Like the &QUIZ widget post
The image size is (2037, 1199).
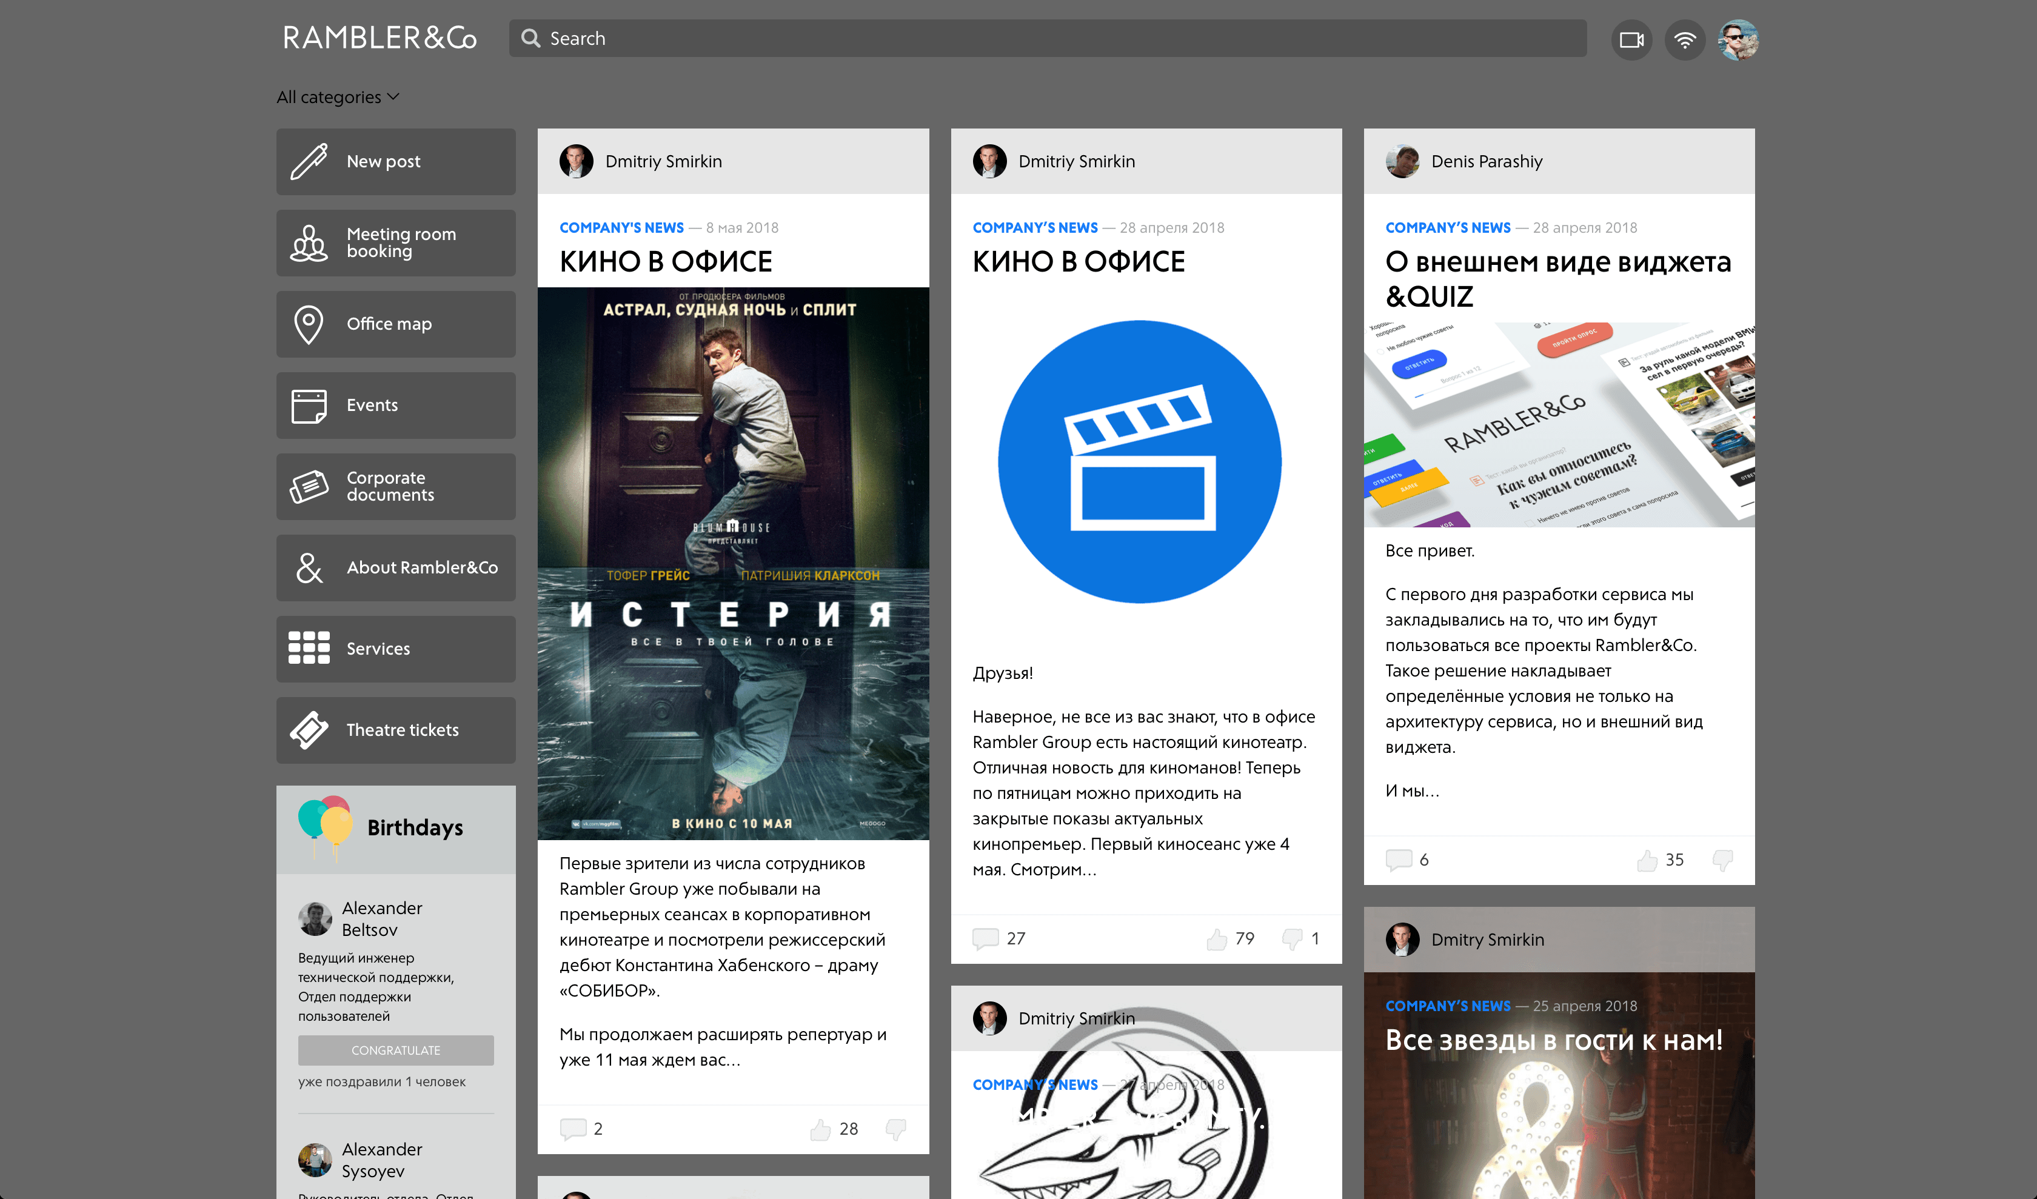(1647, 860)
